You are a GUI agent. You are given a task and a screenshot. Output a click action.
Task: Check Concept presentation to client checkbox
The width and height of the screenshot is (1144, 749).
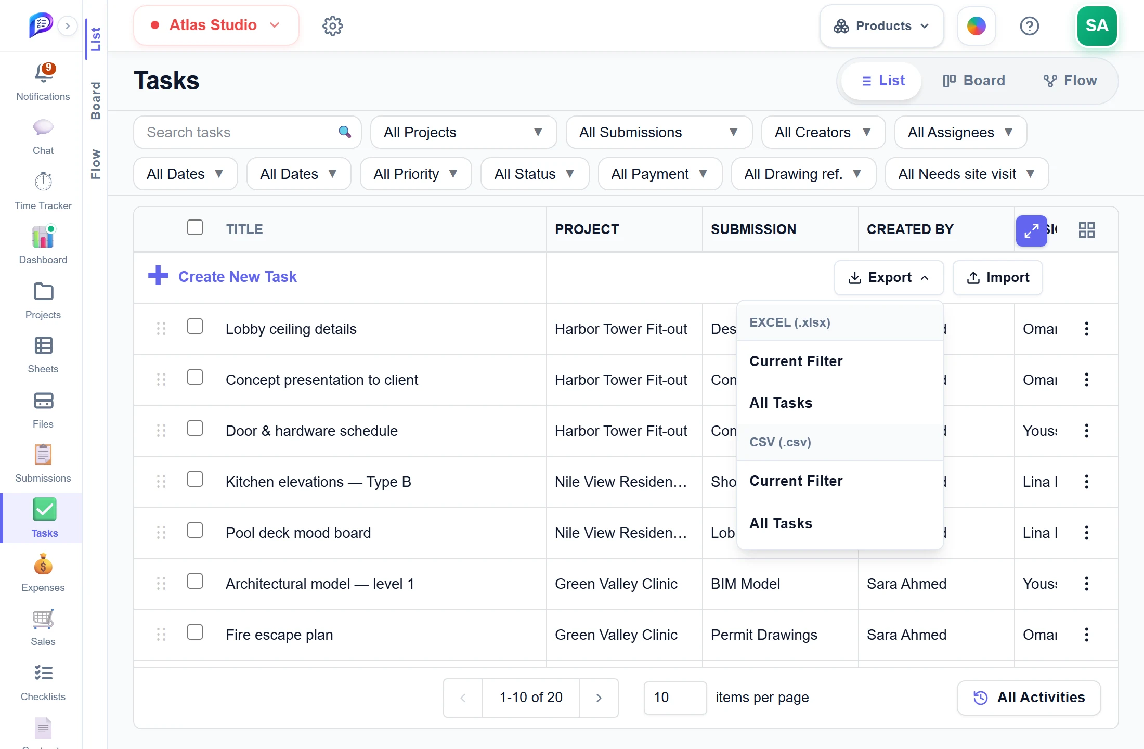coord(195,377)
